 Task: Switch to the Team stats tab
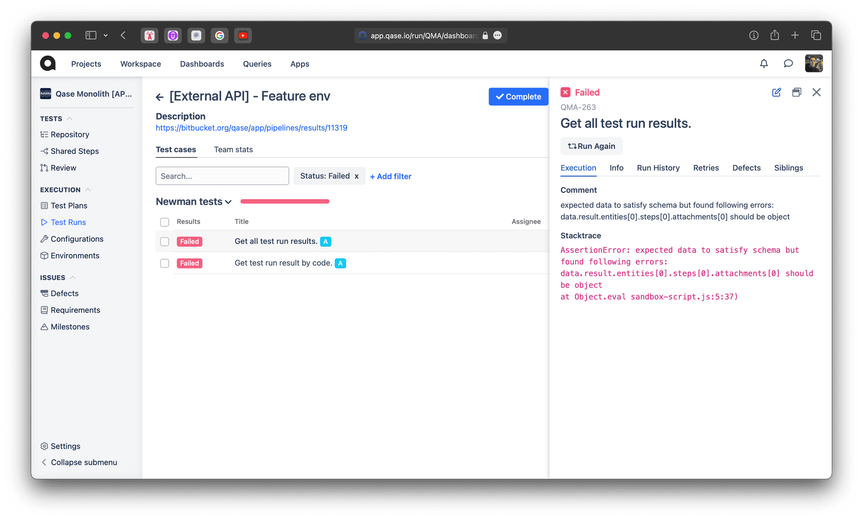click(x=233, y=150)
